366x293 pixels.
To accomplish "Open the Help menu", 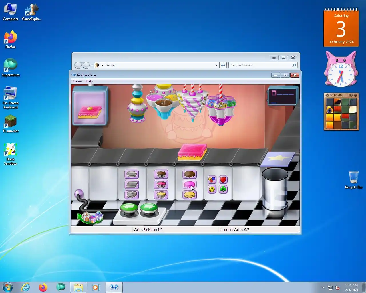I will click(x=89, y=81).
